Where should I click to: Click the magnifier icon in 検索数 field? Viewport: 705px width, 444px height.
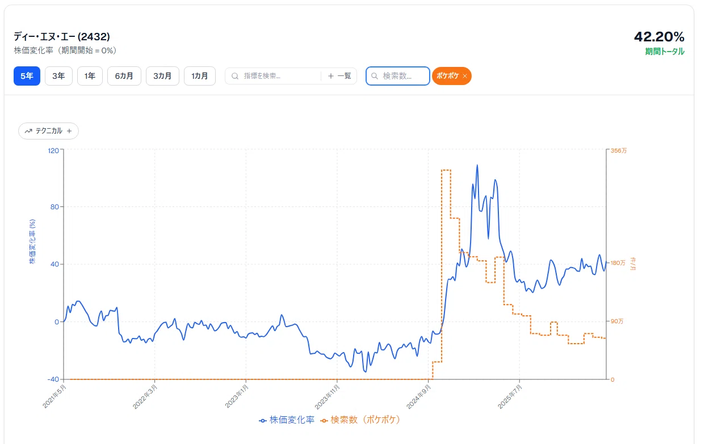point(375,76)
